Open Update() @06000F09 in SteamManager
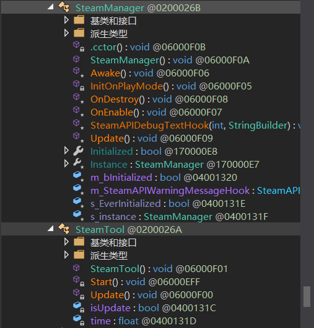The image size is (314, 328). pos(152,139)
